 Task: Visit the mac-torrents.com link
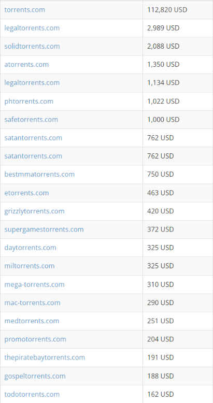33,303
